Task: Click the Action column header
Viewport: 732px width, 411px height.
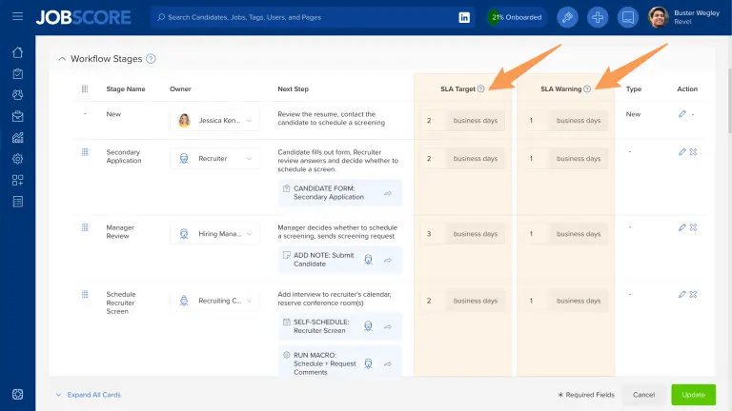Action: 687,89
